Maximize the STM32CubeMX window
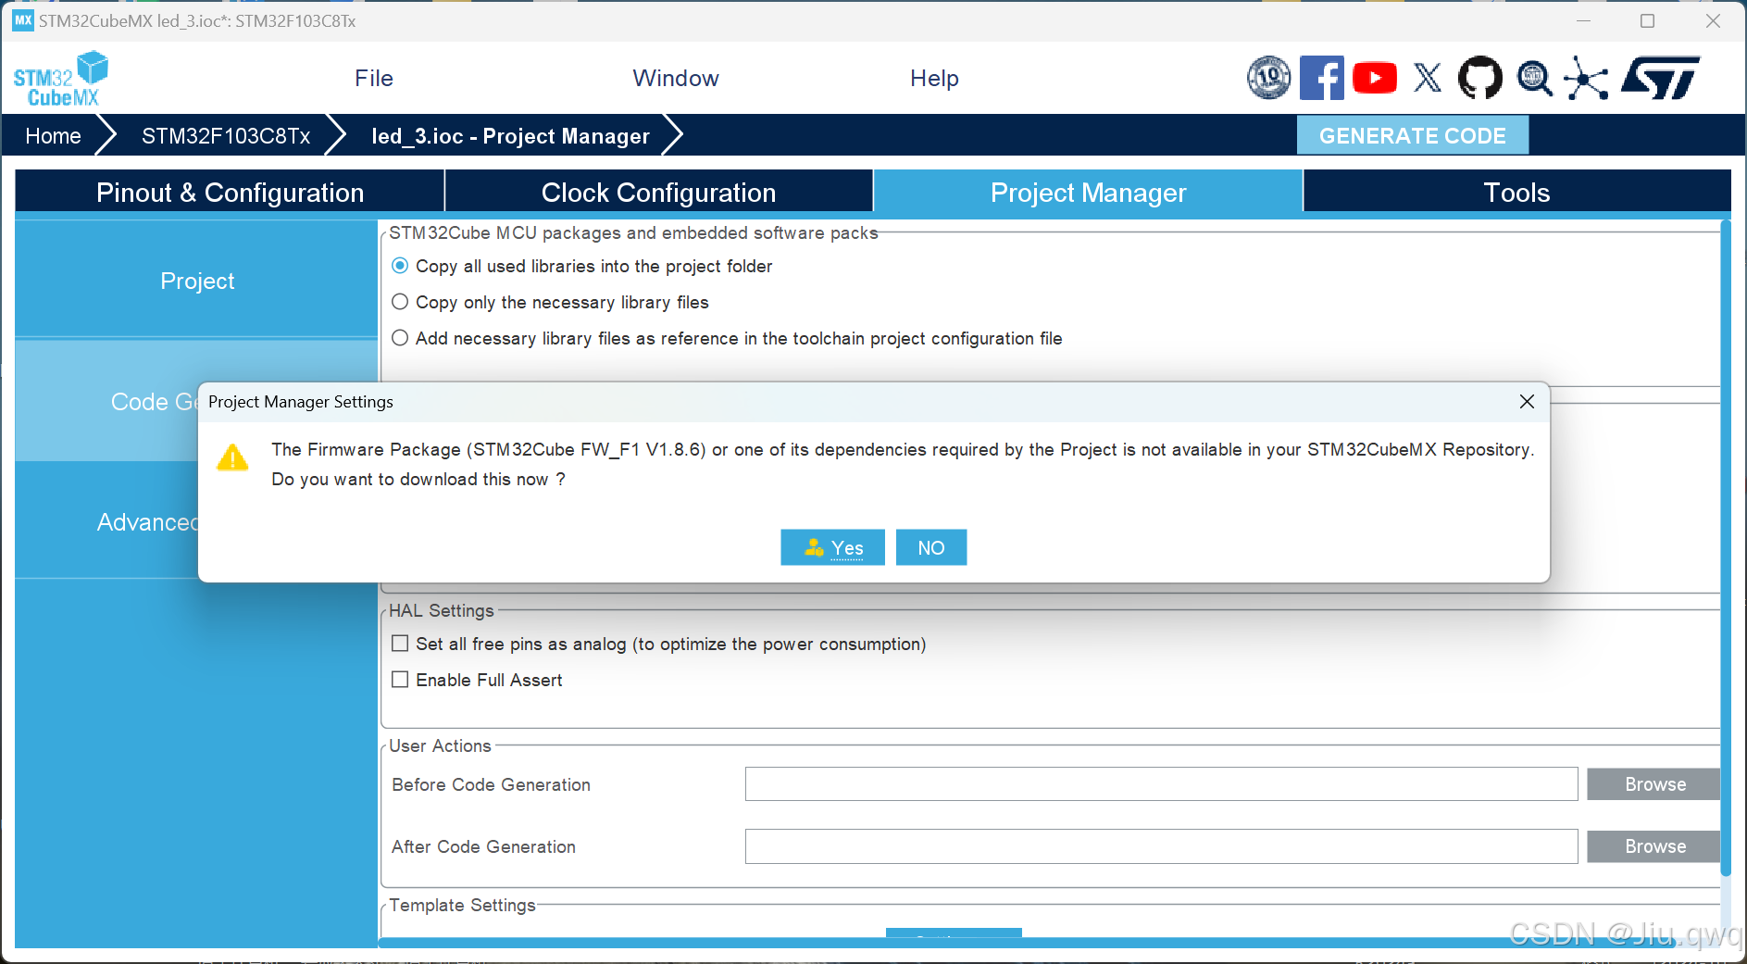Image resolution: width=1747 pixels, height=964 pixels. click(x=1647, y=20)
